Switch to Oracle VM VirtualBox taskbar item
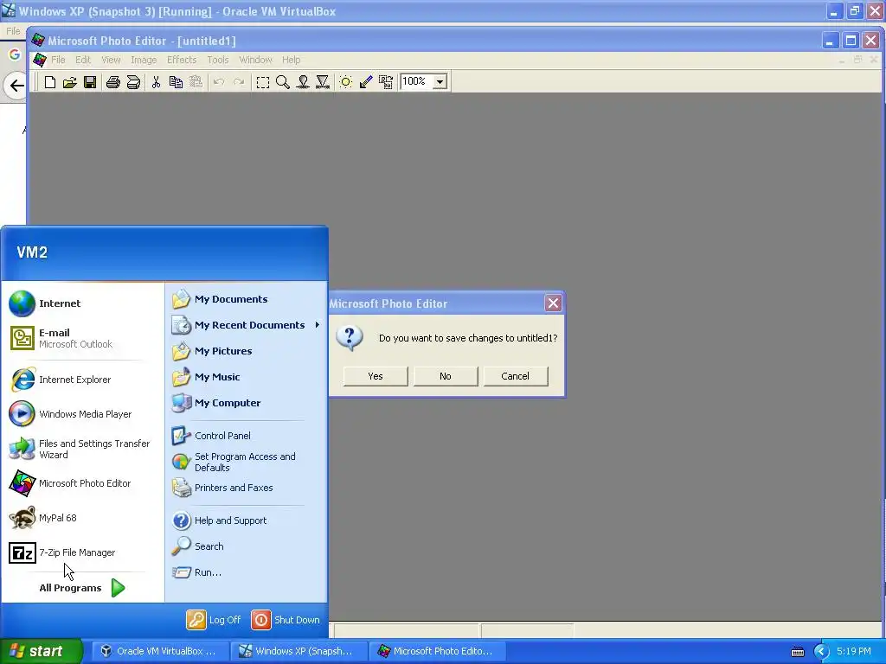The height and width of the screenshot is (664, 886). pyautogui.click(x=160, y=651)
